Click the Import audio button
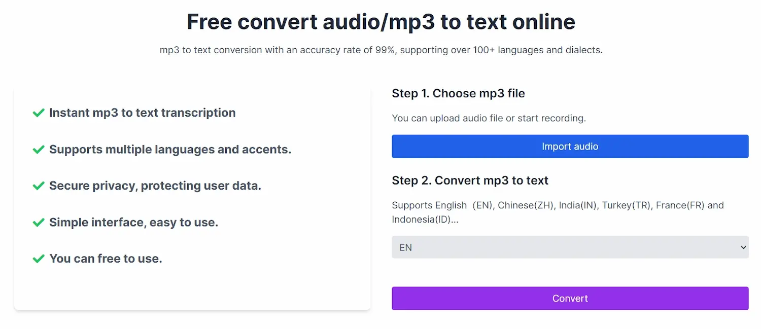The width and height of the screenshot is (761, 329). (570, 146)
